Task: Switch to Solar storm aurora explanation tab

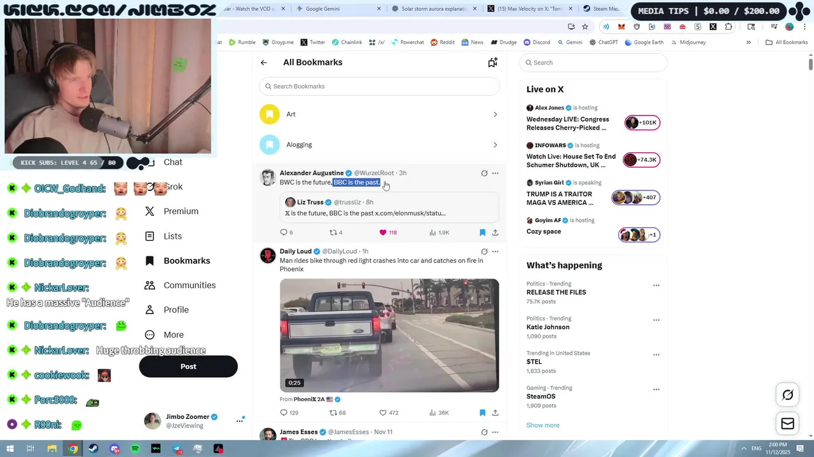Action: coord(434,9)
